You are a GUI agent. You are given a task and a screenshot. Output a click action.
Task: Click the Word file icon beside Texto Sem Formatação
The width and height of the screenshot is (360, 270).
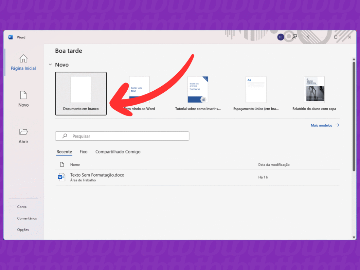tap(61, 177)
